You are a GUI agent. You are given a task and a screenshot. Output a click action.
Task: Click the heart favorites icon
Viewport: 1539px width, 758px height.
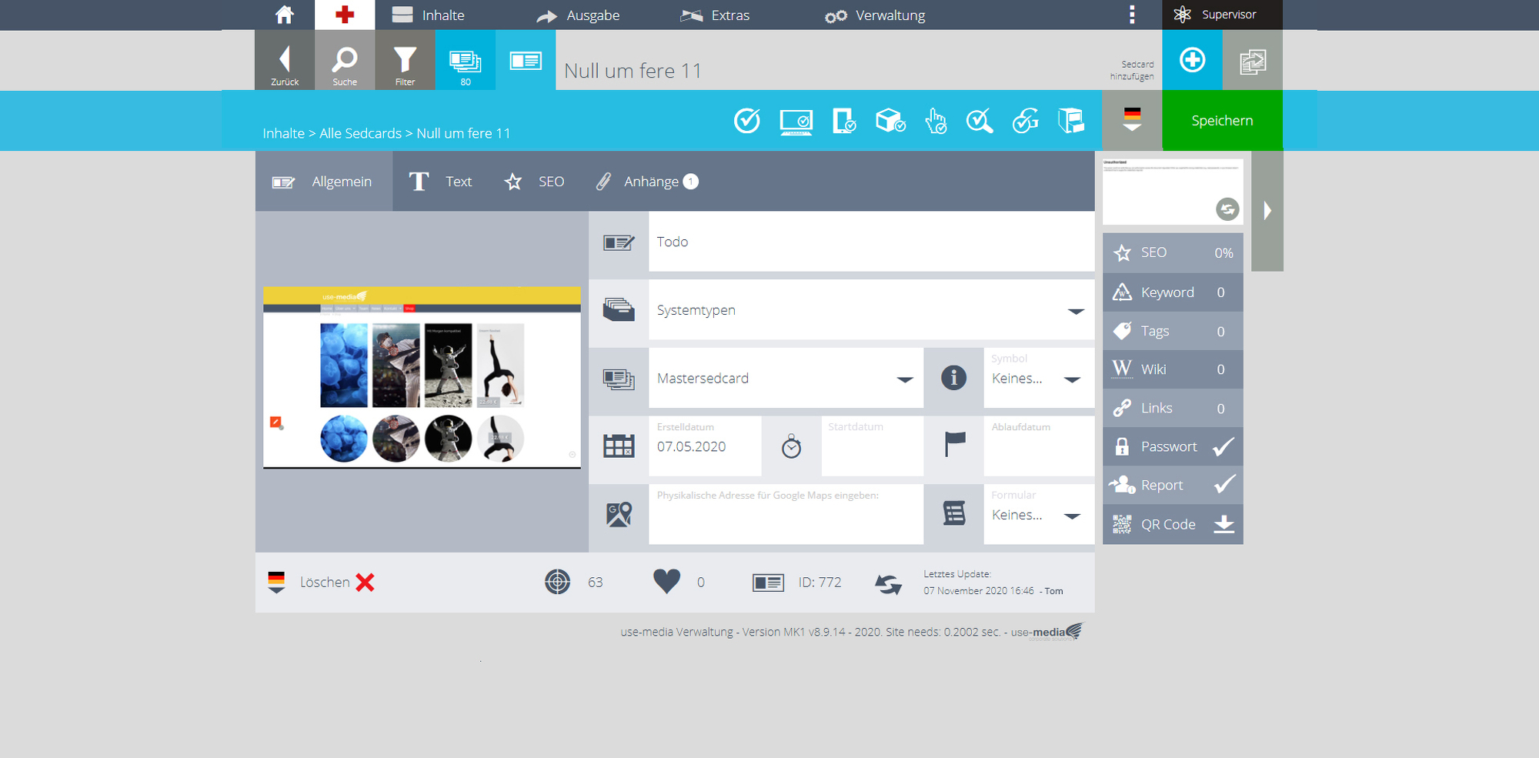666,582
